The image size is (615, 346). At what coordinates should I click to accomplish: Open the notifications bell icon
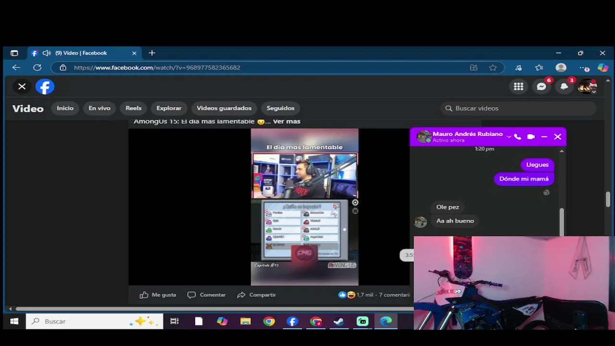[565, 86]
